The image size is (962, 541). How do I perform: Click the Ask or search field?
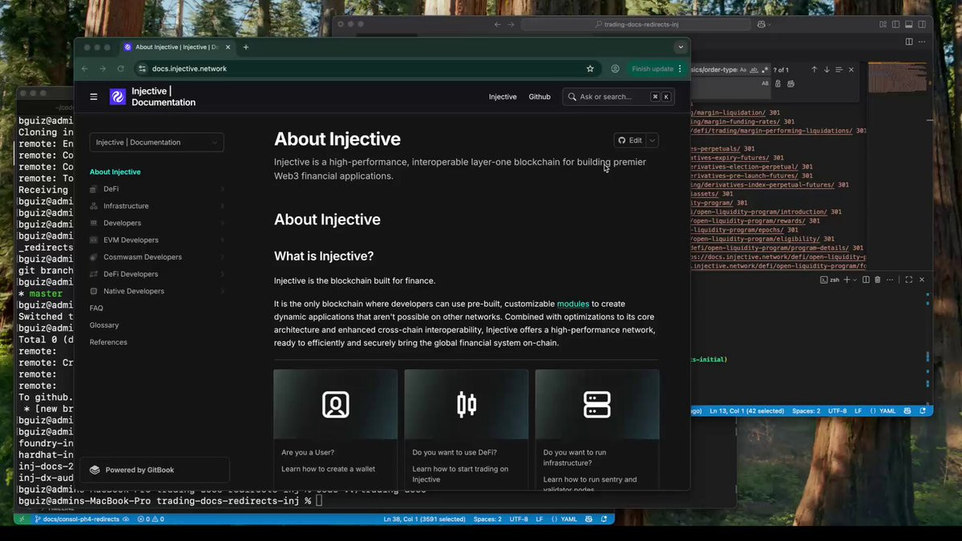click(618, 97)
